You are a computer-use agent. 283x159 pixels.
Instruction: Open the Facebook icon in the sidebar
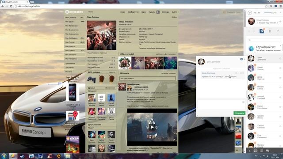[278, 31]
